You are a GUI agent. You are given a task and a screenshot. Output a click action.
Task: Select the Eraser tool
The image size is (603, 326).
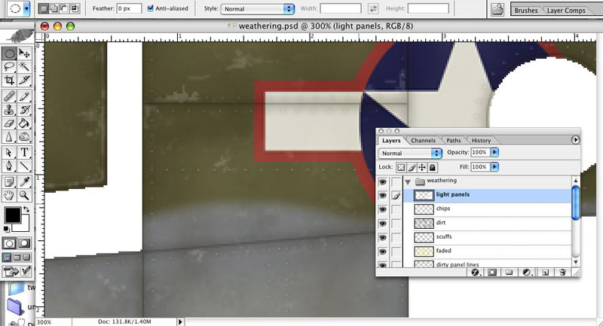[x=9, y=123]
